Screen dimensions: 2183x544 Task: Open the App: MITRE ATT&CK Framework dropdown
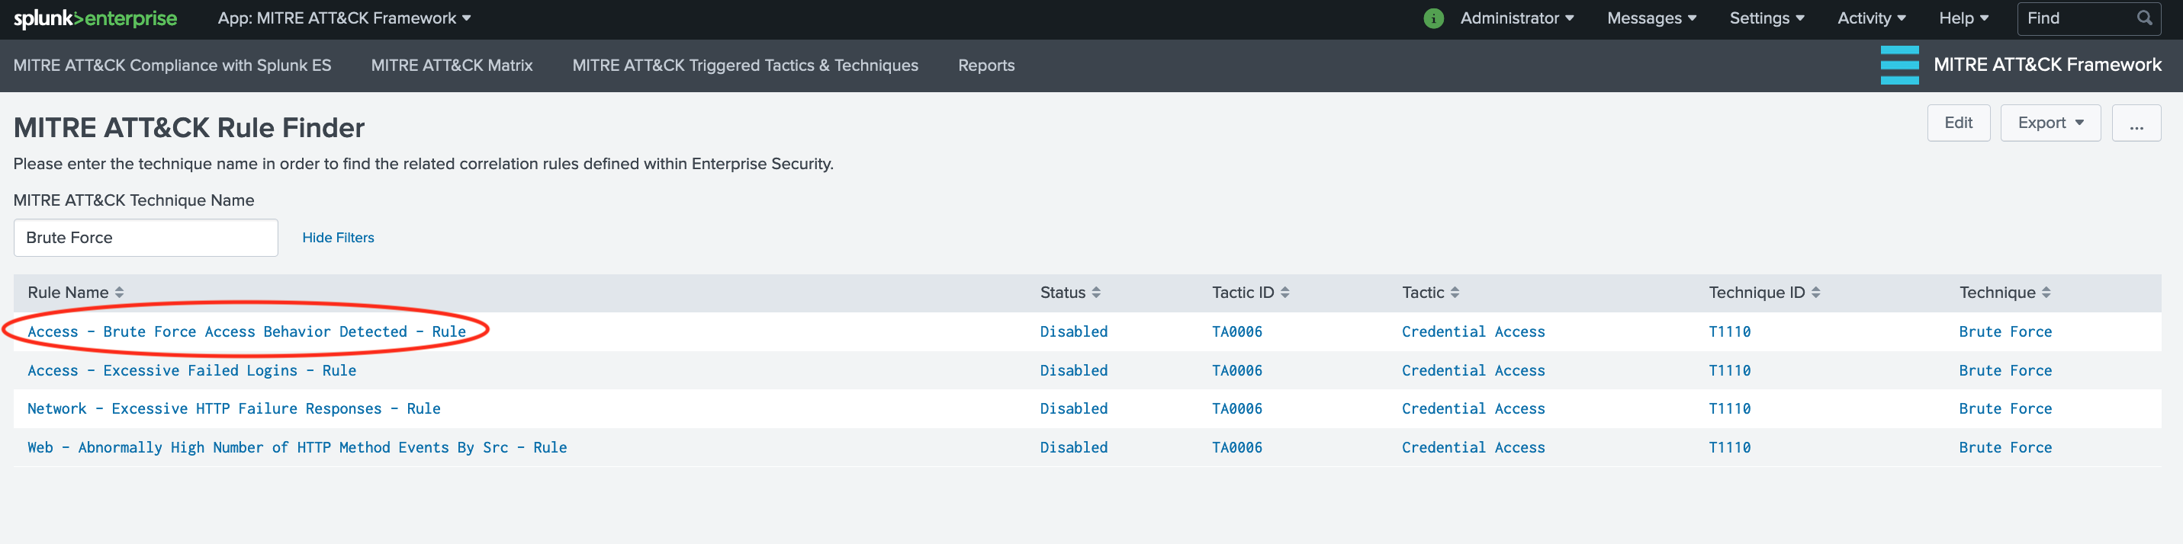[x=344, y=18]
